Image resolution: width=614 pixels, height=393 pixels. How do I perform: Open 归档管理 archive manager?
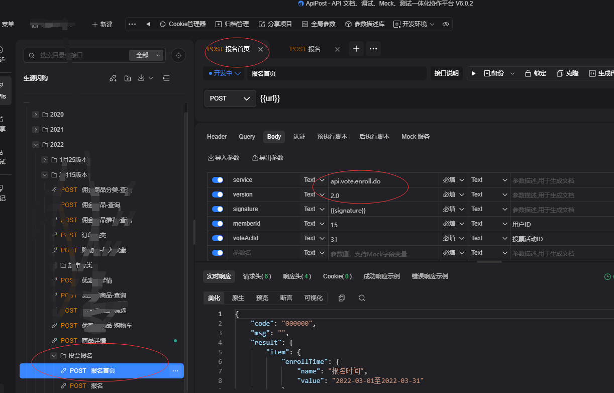click(232, 24)
